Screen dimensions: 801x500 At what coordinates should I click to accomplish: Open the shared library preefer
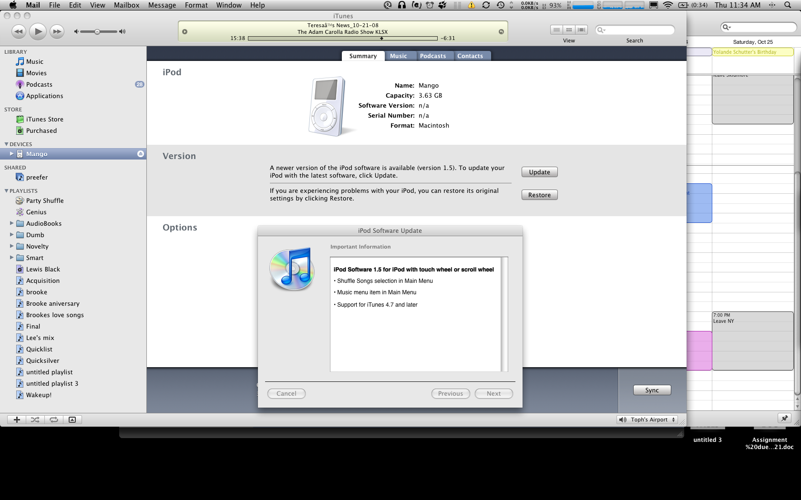pyautogui.click(x=73, y=177)
